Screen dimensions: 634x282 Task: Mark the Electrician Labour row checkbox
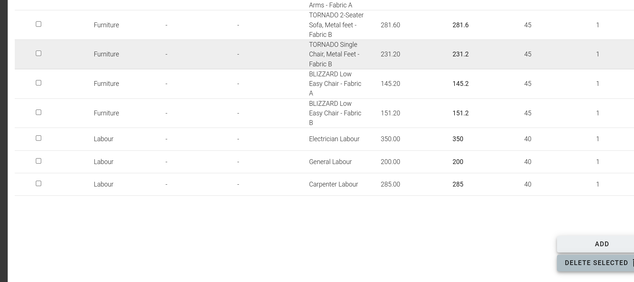pos(38,138)
